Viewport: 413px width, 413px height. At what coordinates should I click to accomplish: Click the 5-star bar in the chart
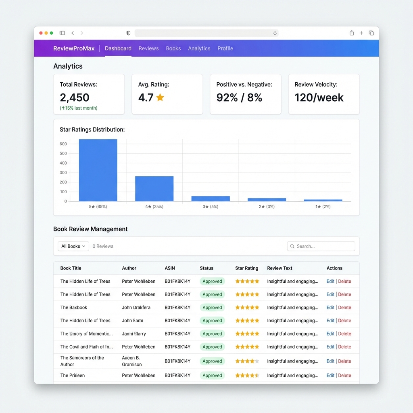click(x=98, y=170)
